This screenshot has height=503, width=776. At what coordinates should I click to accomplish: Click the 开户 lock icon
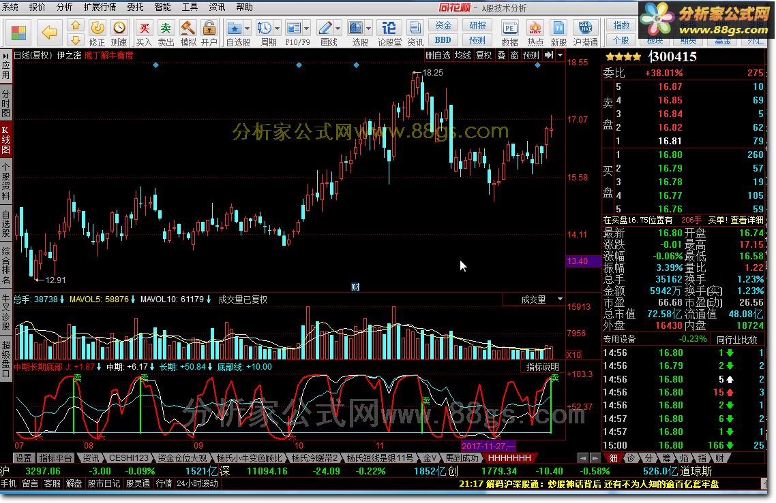pos(209,28)
